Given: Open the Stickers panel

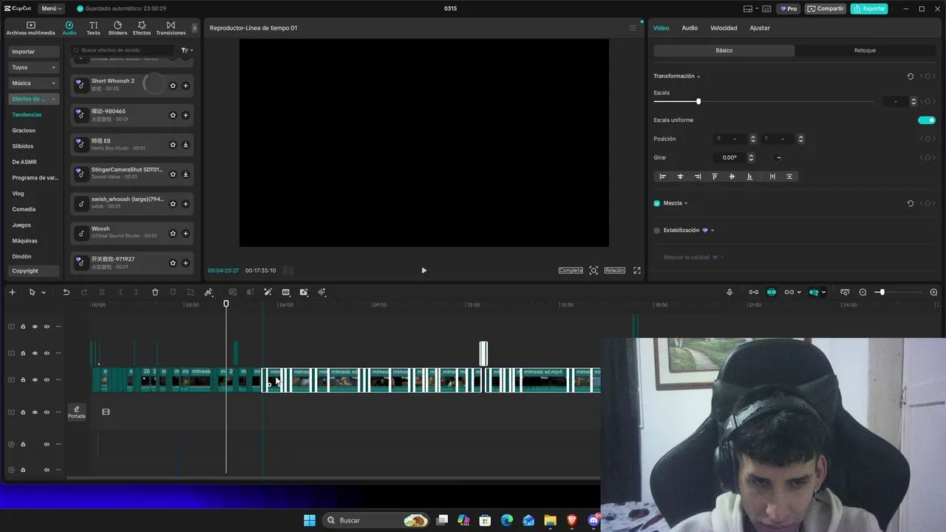Looking at the screenshot, I should point(118,28).
